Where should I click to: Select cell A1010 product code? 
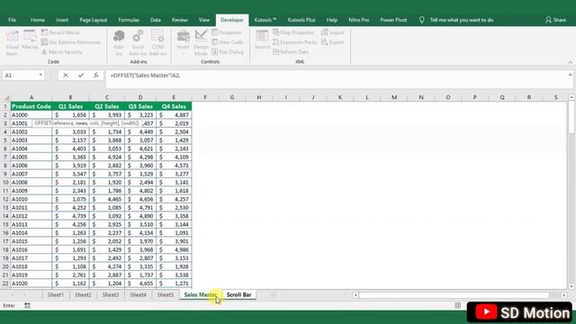coord(31,199)
